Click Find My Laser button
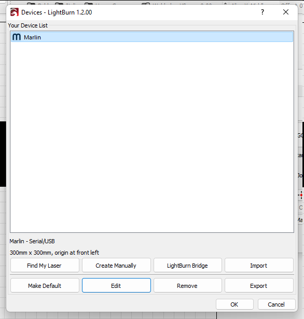304x319 pixels. [x=45, y=265]
